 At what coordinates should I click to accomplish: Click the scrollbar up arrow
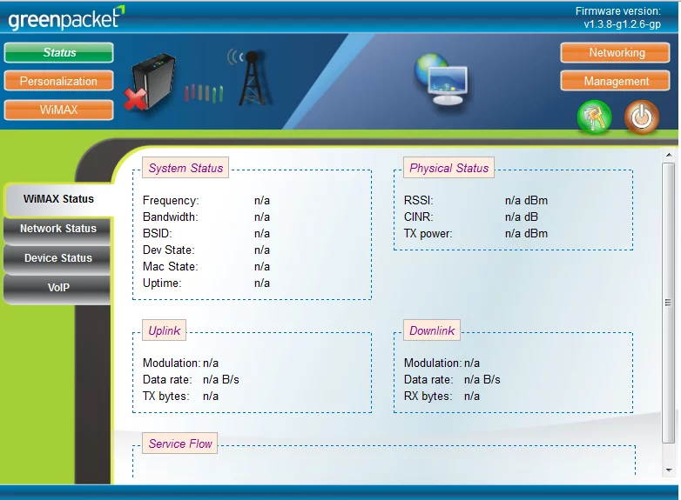(669, 155)
